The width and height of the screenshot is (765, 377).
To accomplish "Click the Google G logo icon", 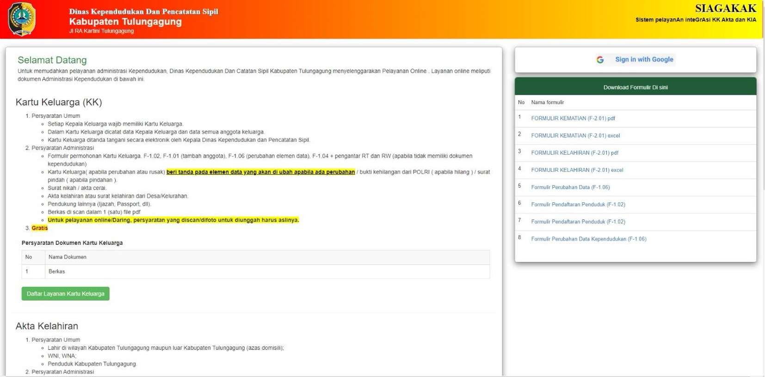I will pyautogui.click(x=600, y=60).
